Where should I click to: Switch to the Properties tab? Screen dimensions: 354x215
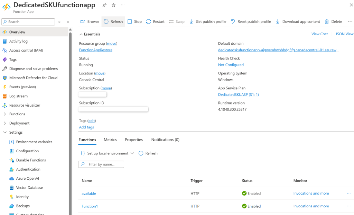134,140
